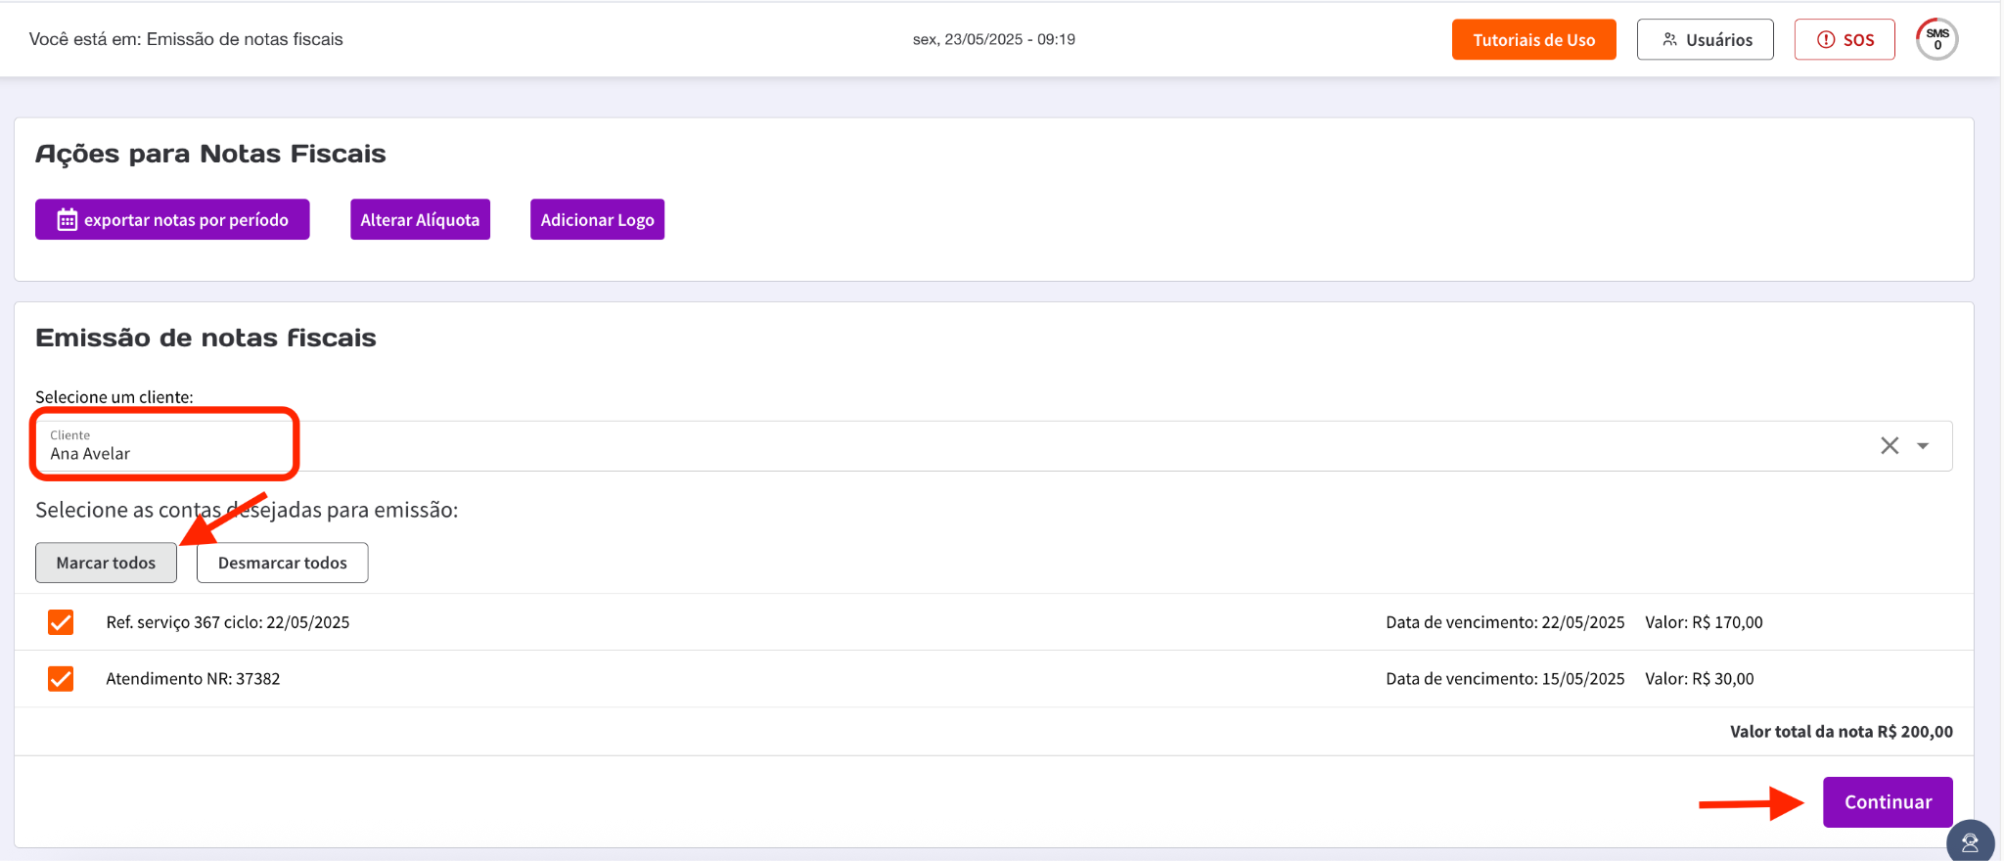Uncheck the Atendimento NR: 37382 checkbox
This screenshot has width=2004, height=861.
tap(61, 679)
